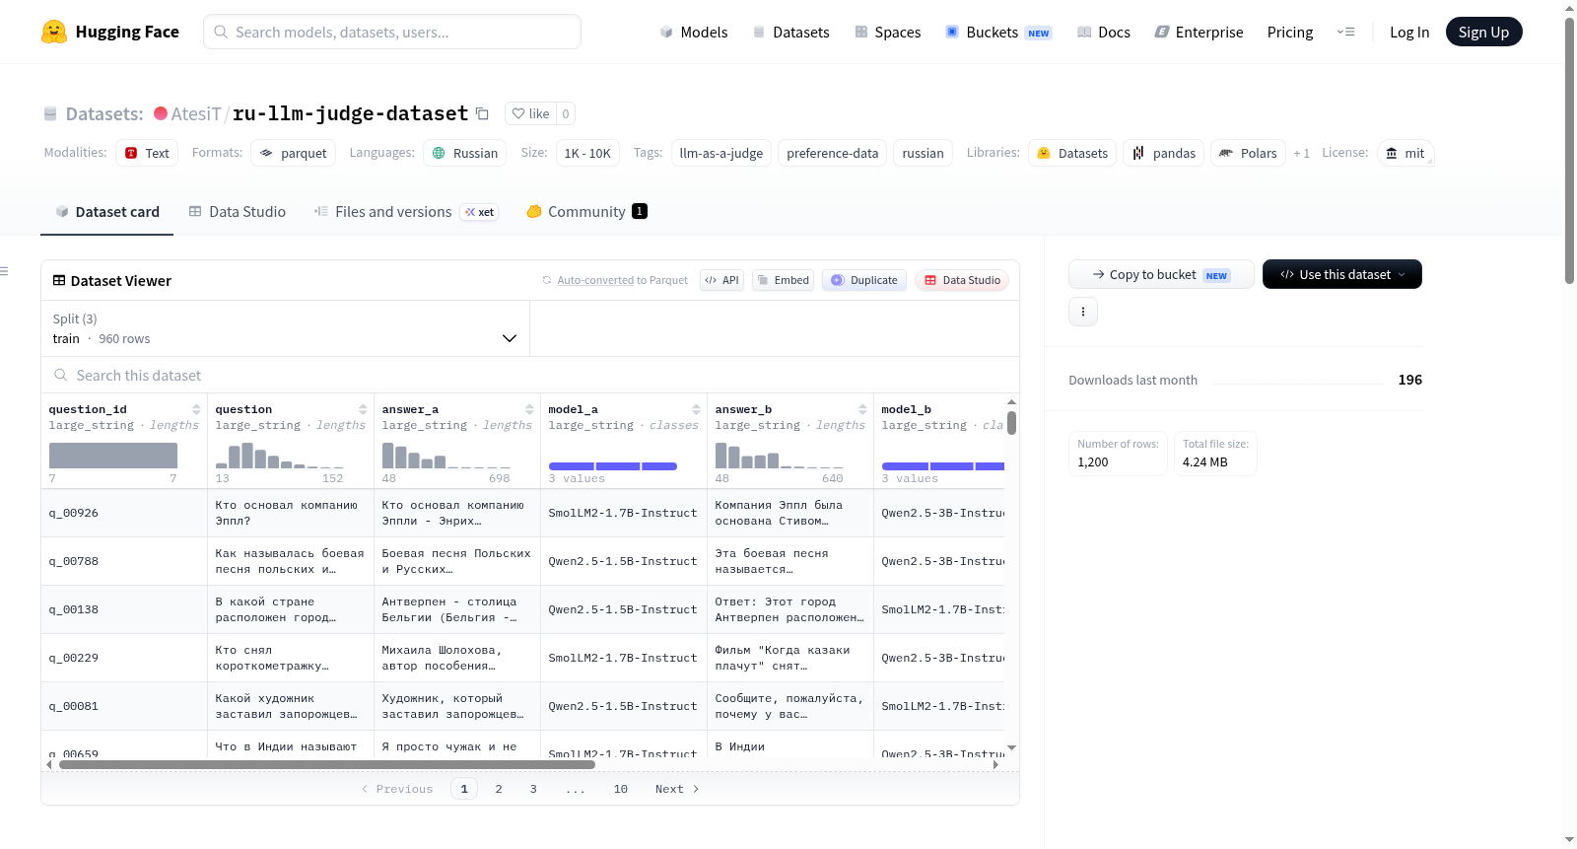Click the question lengths histogram
This screenshot has height=849, width=1577.
(280, 455)
